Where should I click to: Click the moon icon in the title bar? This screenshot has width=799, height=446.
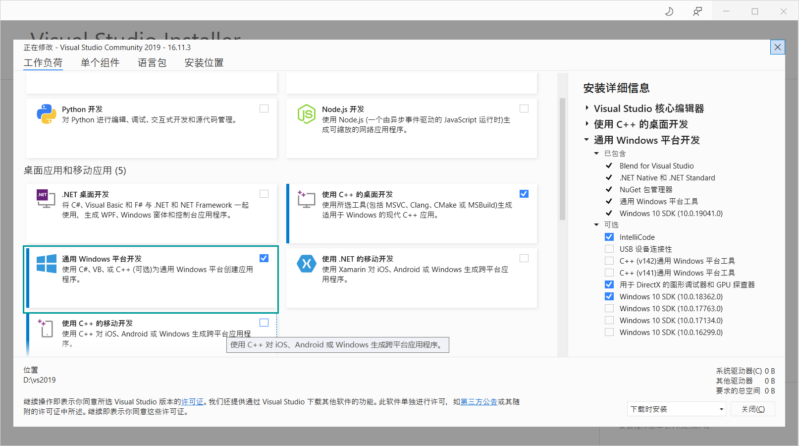pyautogui.click(x=669, y=10)
